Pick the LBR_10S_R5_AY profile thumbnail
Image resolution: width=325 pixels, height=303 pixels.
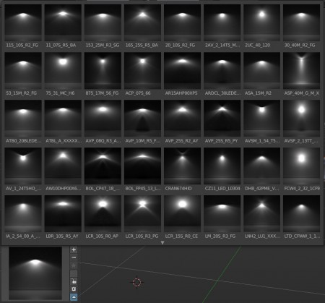[63, 217]
